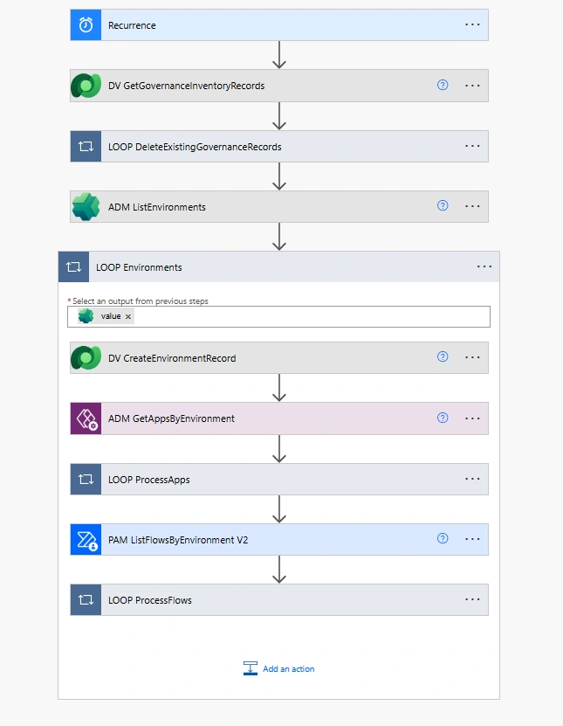Click the Dataverse icon on DV GetGovernanceInventoryRecords
The width and height of the screenshot is (563, 726).
(x=86, y=86)
